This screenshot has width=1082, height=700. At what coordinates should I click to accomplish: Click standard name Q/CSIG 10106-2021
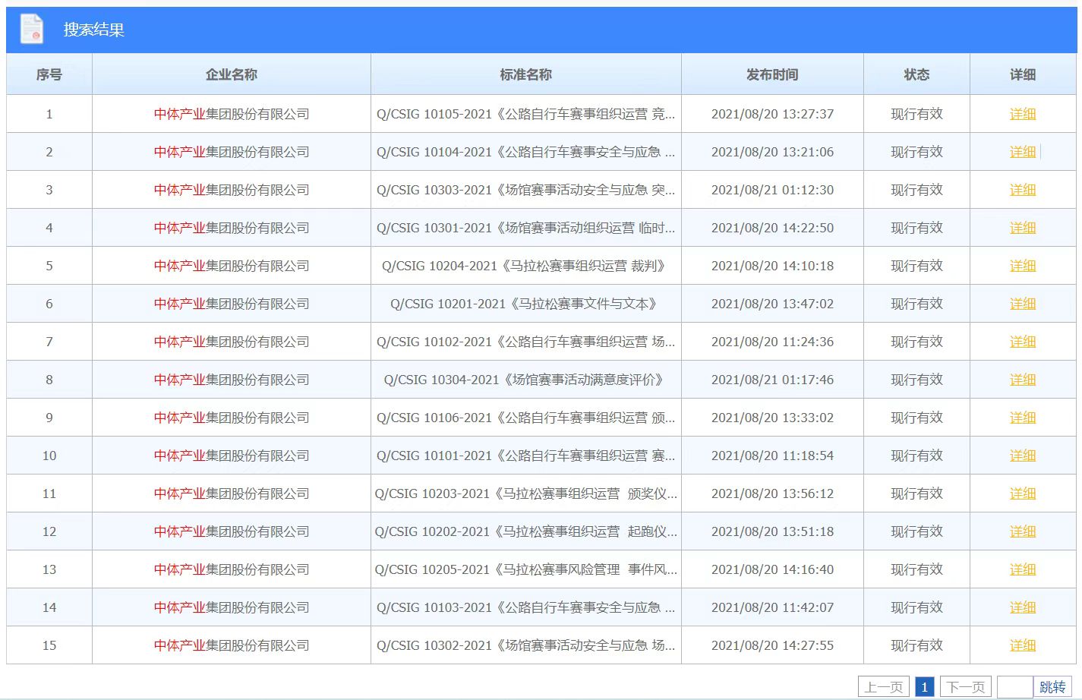(526, 418)
